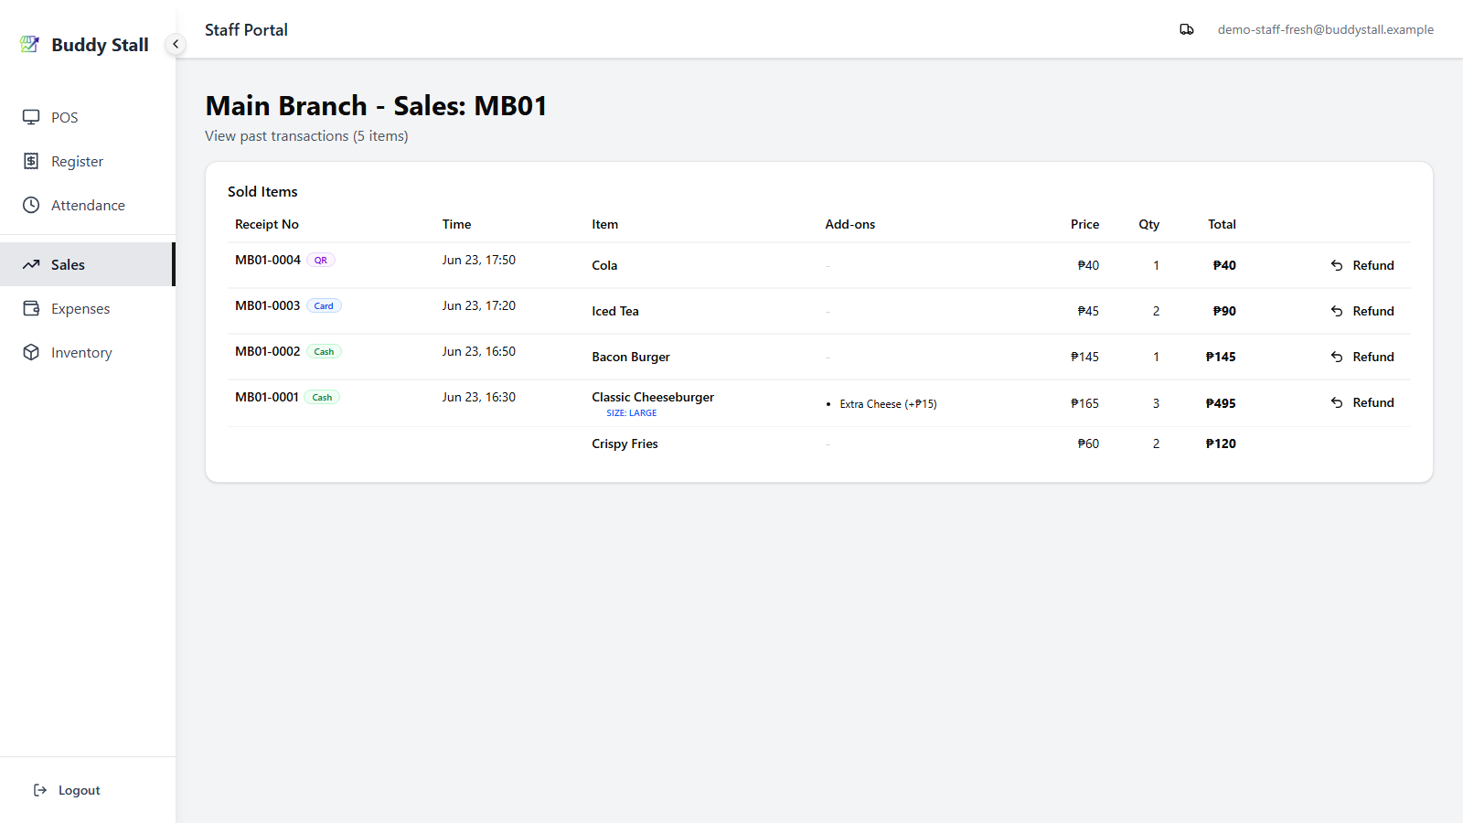
Task: Click the Inventory box icon
Action: [x=31, y=352]
